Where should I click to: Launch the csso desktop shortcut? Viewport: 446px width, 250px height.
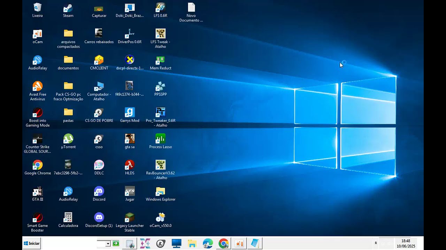click(x=99, y=142)
